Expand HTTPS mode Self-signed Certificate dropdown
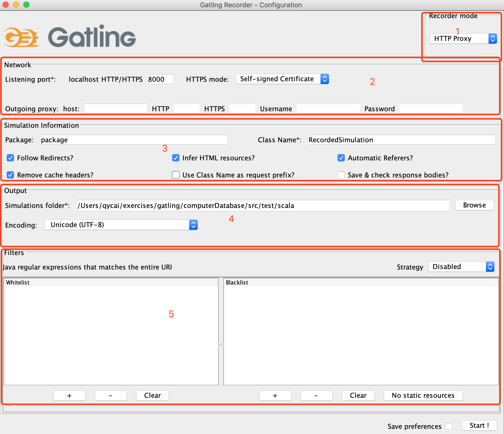 click(x=282, y=79)
